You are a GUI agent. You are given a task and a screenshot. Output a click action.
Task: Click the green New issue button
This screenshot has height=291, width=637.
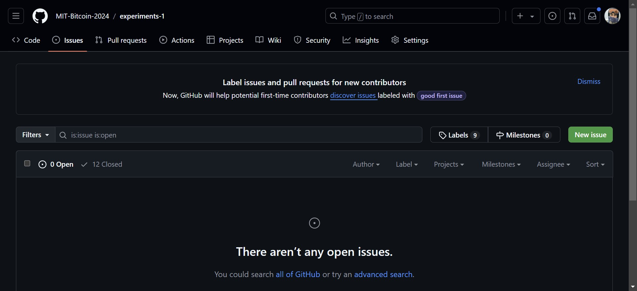pyautogui.click(x=590, y=135)
